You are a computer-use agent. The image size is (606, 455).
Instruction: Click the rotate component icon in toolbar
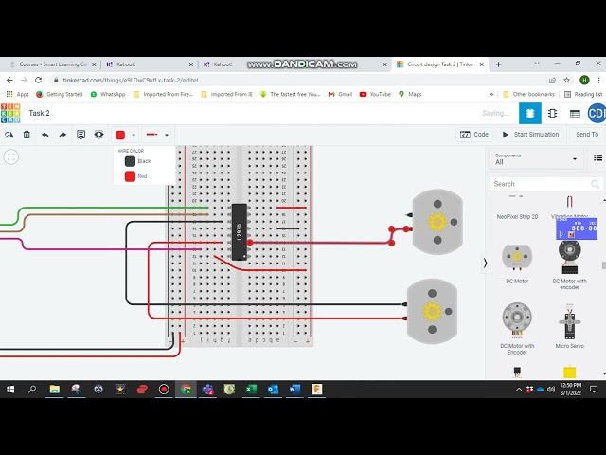pyautogui.click(x=9, y=135)
